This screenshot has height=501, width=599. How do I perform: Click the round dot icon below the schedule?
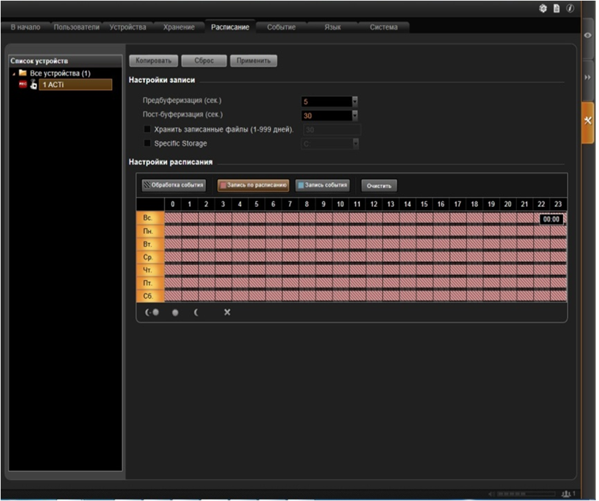pos(175,312)
